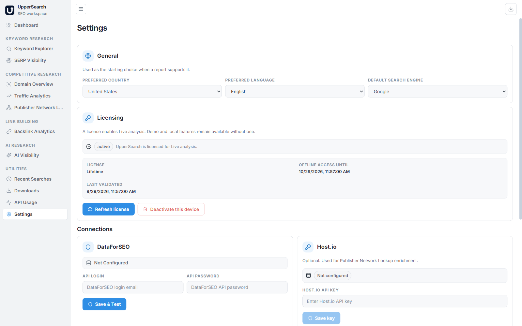Viewport: 522px width, 326px height.
Task: Toggle the sidebar with the hamburger icon
Action: [81, 9]
